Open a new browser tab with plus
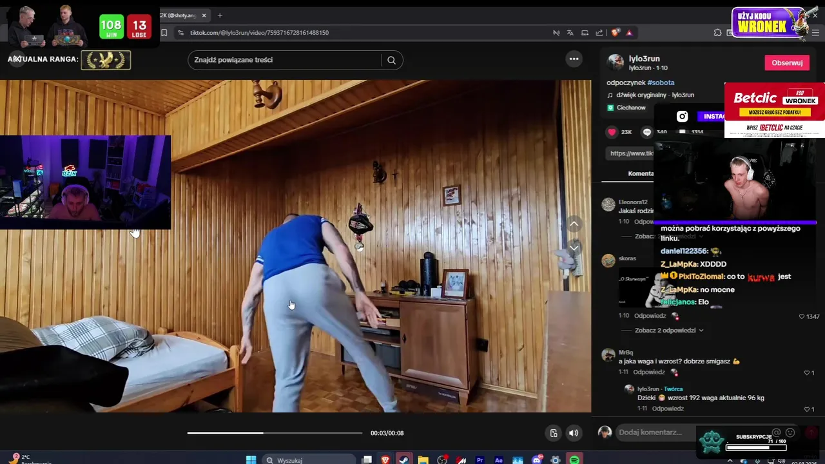 point(220,15)
